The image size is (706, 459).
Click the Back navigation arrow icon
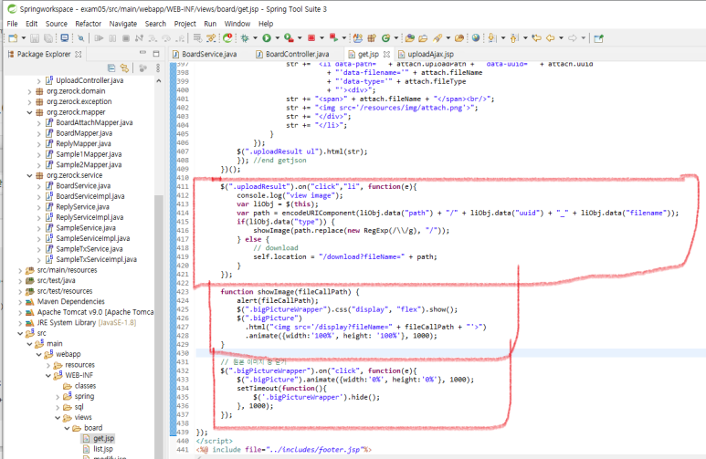coord(550,38)
